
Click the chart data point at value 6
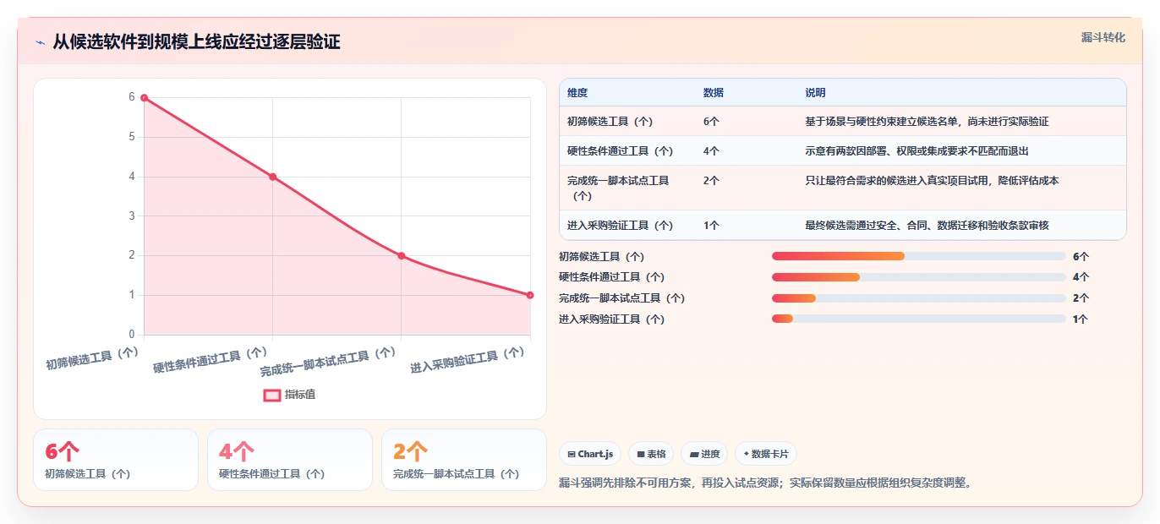coord(144,98)
